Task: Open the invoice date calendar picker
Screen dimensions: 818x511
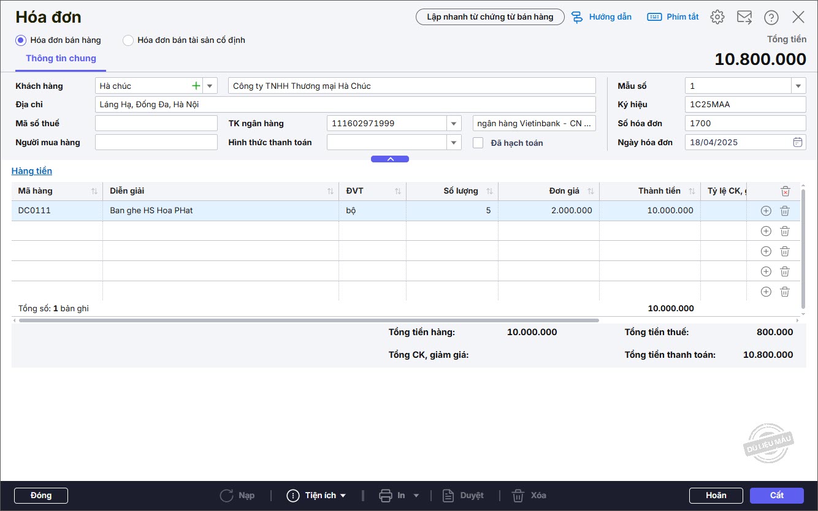Action: 797,142
